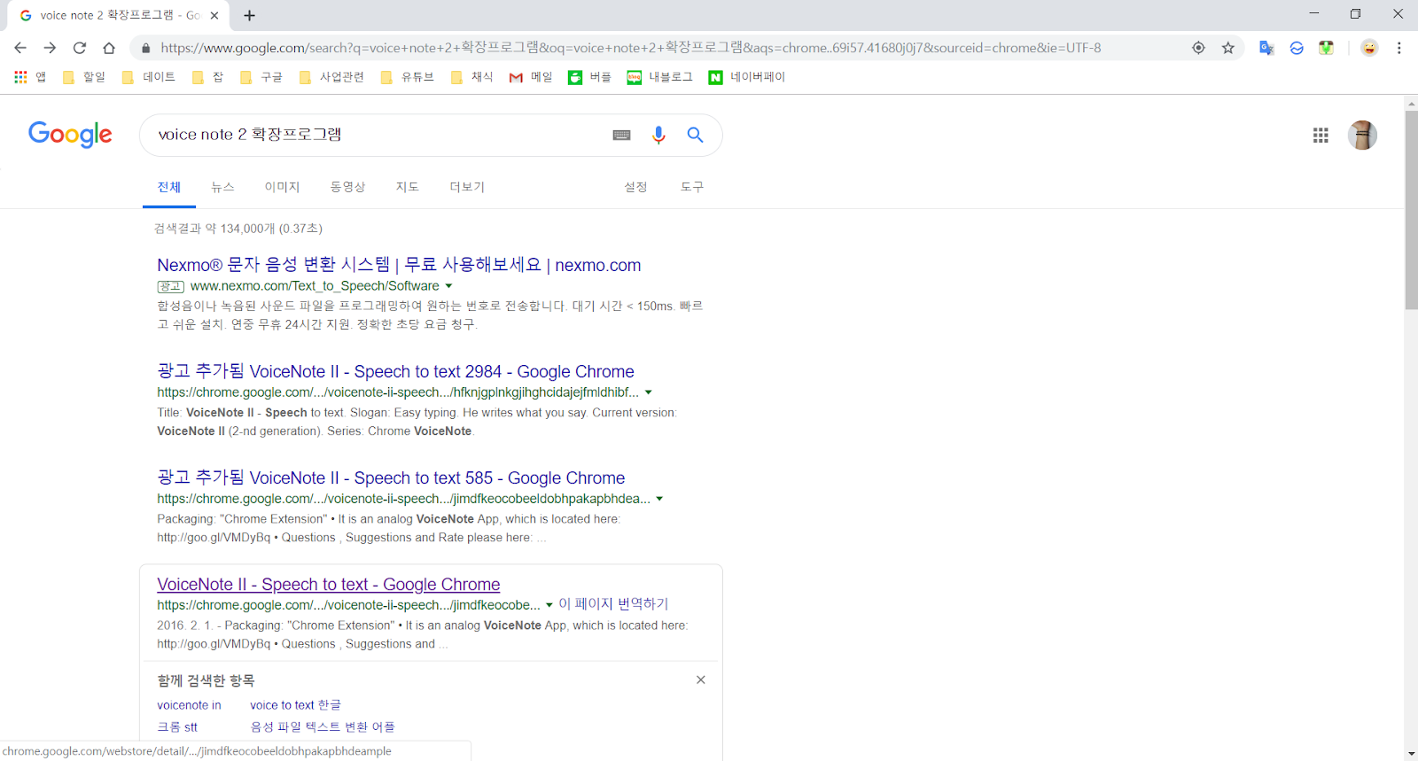The width and height of the screenshot is (1418, 761).
Task: Open the 네이버페이 bookmark
Action: point(747,77)
